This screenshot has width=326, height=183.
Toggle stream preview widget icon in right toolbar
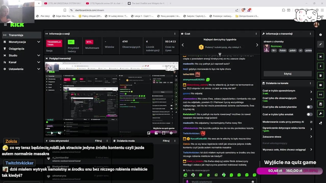[x=320, y=56]
